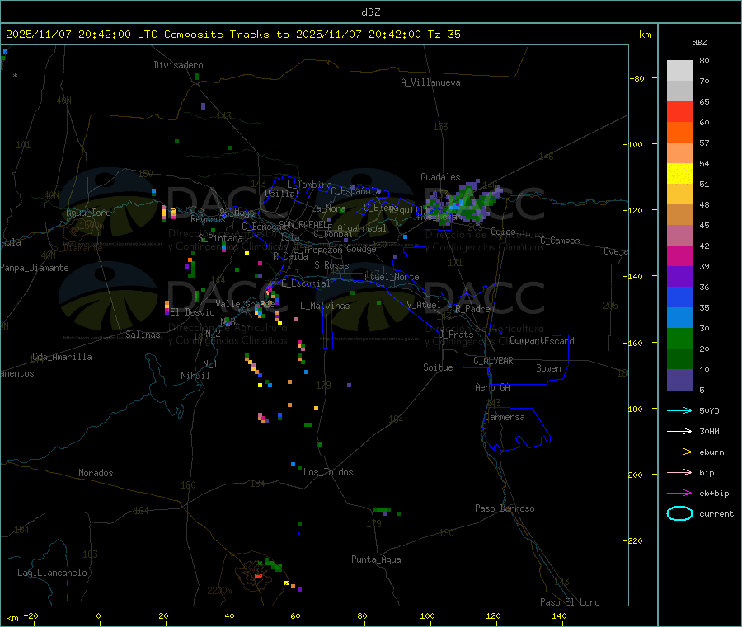This screenshot has height=627, width=742.
Task: Click the 100 km horizontal axis tick label
Action: coord(427,615)
